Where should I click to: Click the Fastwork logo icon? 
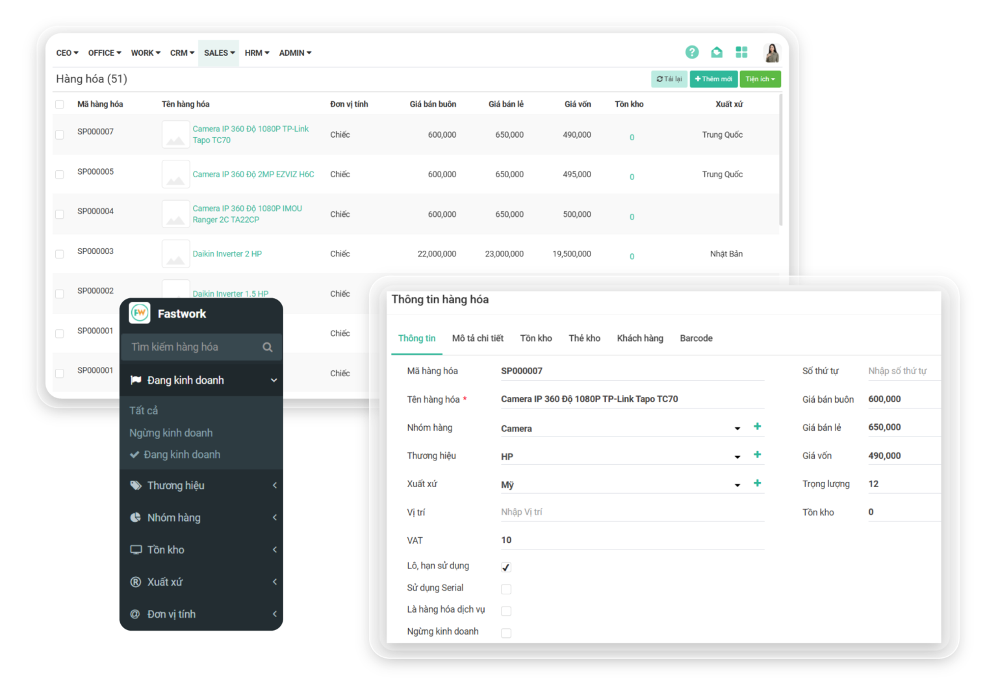[x=140, y=313]
